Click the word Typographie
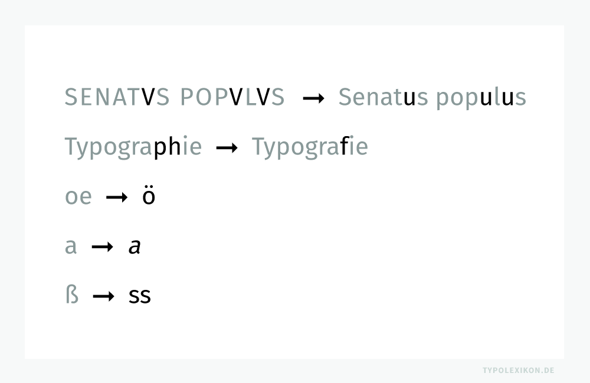Image resolution: width=590 pixels, height=383 pixels. coord(133,147)
